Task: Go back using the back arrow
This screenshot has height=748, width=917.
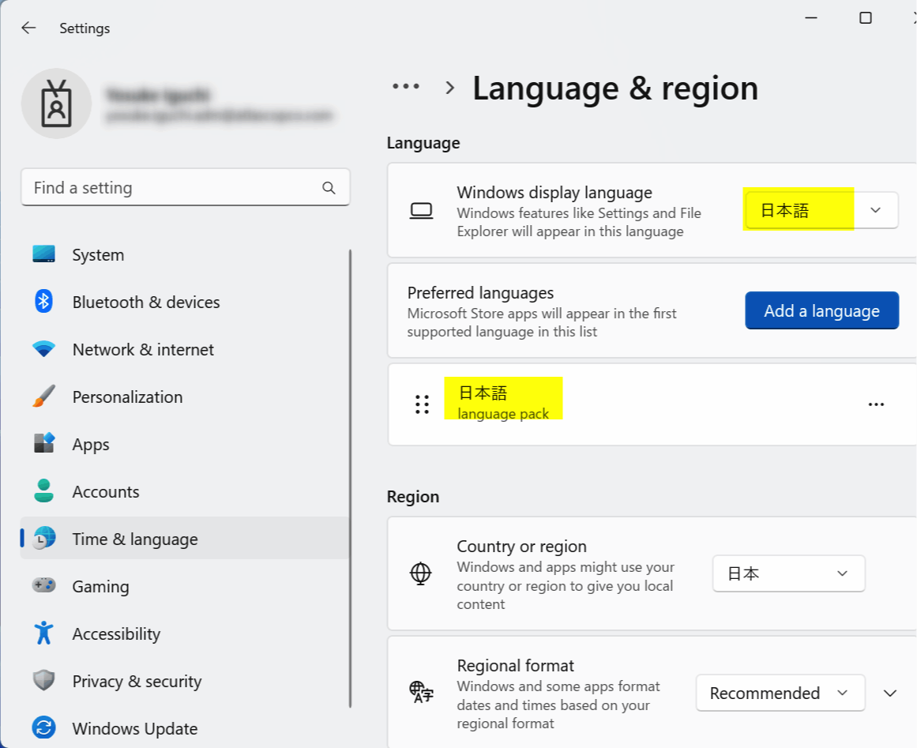Action: [x=28, y=28]
